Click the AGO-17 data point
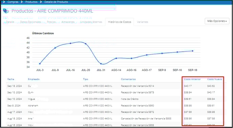233x128 pixels. 147,55
